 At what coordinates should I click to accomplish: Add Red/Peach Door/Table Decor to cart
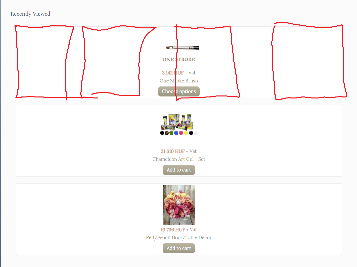[x=179, y=248]
